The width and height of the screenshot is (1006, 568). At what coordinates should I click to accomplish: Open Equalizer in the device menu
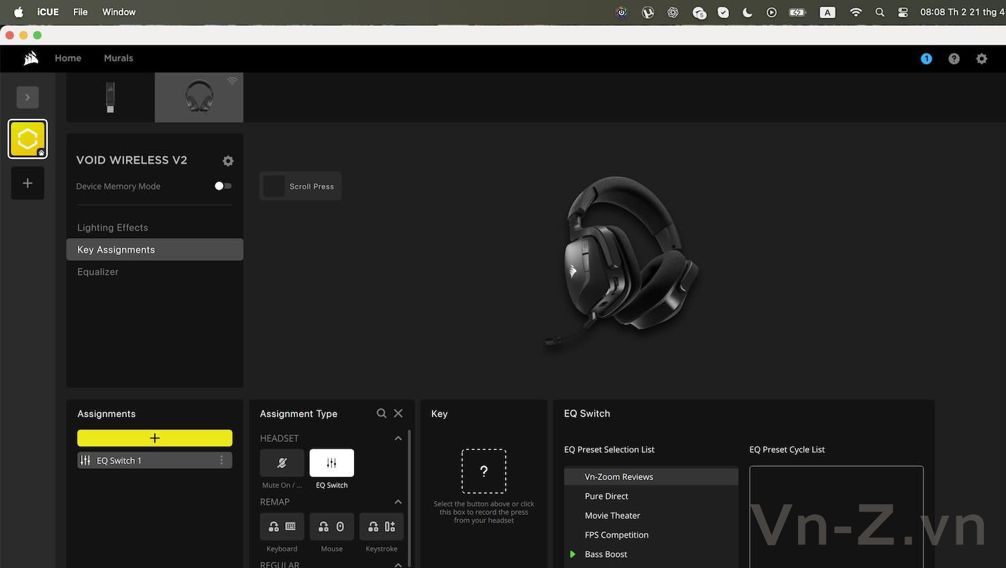point(98,272)
